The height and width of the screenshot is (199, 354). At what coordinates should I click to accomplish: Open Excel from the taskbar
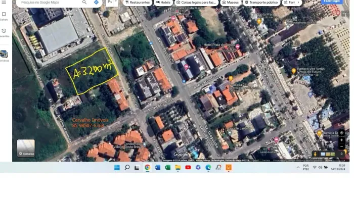pyautogui.click(x=167, y=168)
